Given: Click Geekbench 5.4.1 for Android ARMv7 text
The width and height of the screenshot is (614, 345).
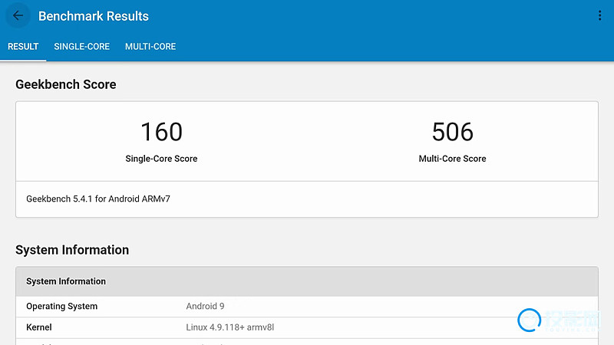Looking at the screenshot, I should (98, 199).
